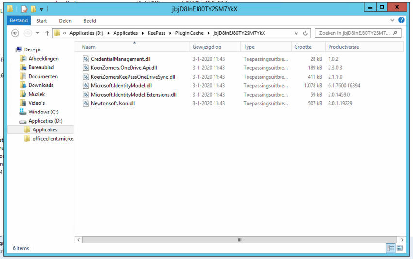This screenshot has height=259, width=413.
Task: Switch to large icons view
Action: point(399,248)
